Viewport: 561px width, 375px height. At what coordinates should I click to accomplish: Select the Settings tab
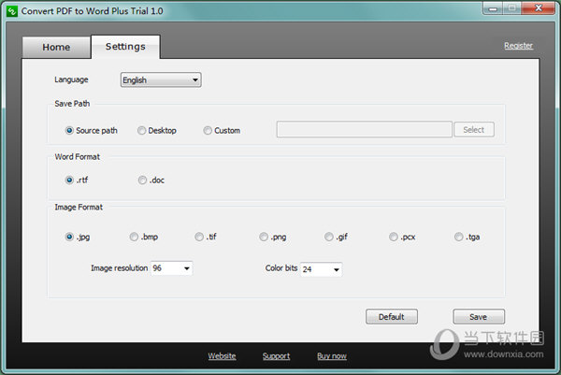click(125, 47)
